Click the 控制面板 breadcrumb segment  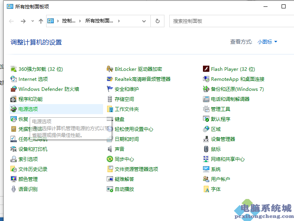pyautogui.click(x=68, y=21)
